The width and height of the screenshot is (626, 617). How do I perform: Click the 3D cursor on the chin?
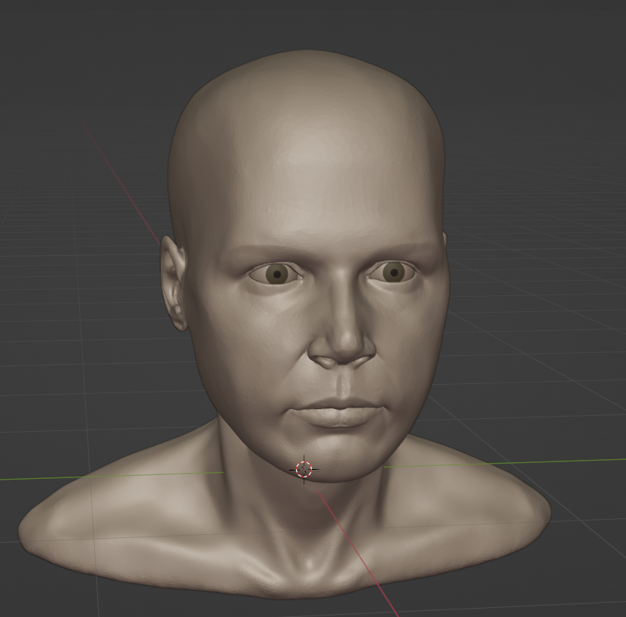304,469
